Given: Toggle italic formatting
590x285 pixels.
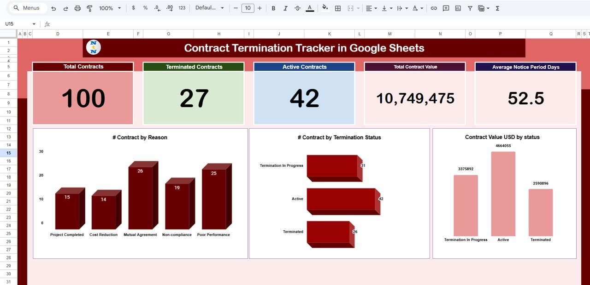Looking at the screenshot, I should pos(284,8).
